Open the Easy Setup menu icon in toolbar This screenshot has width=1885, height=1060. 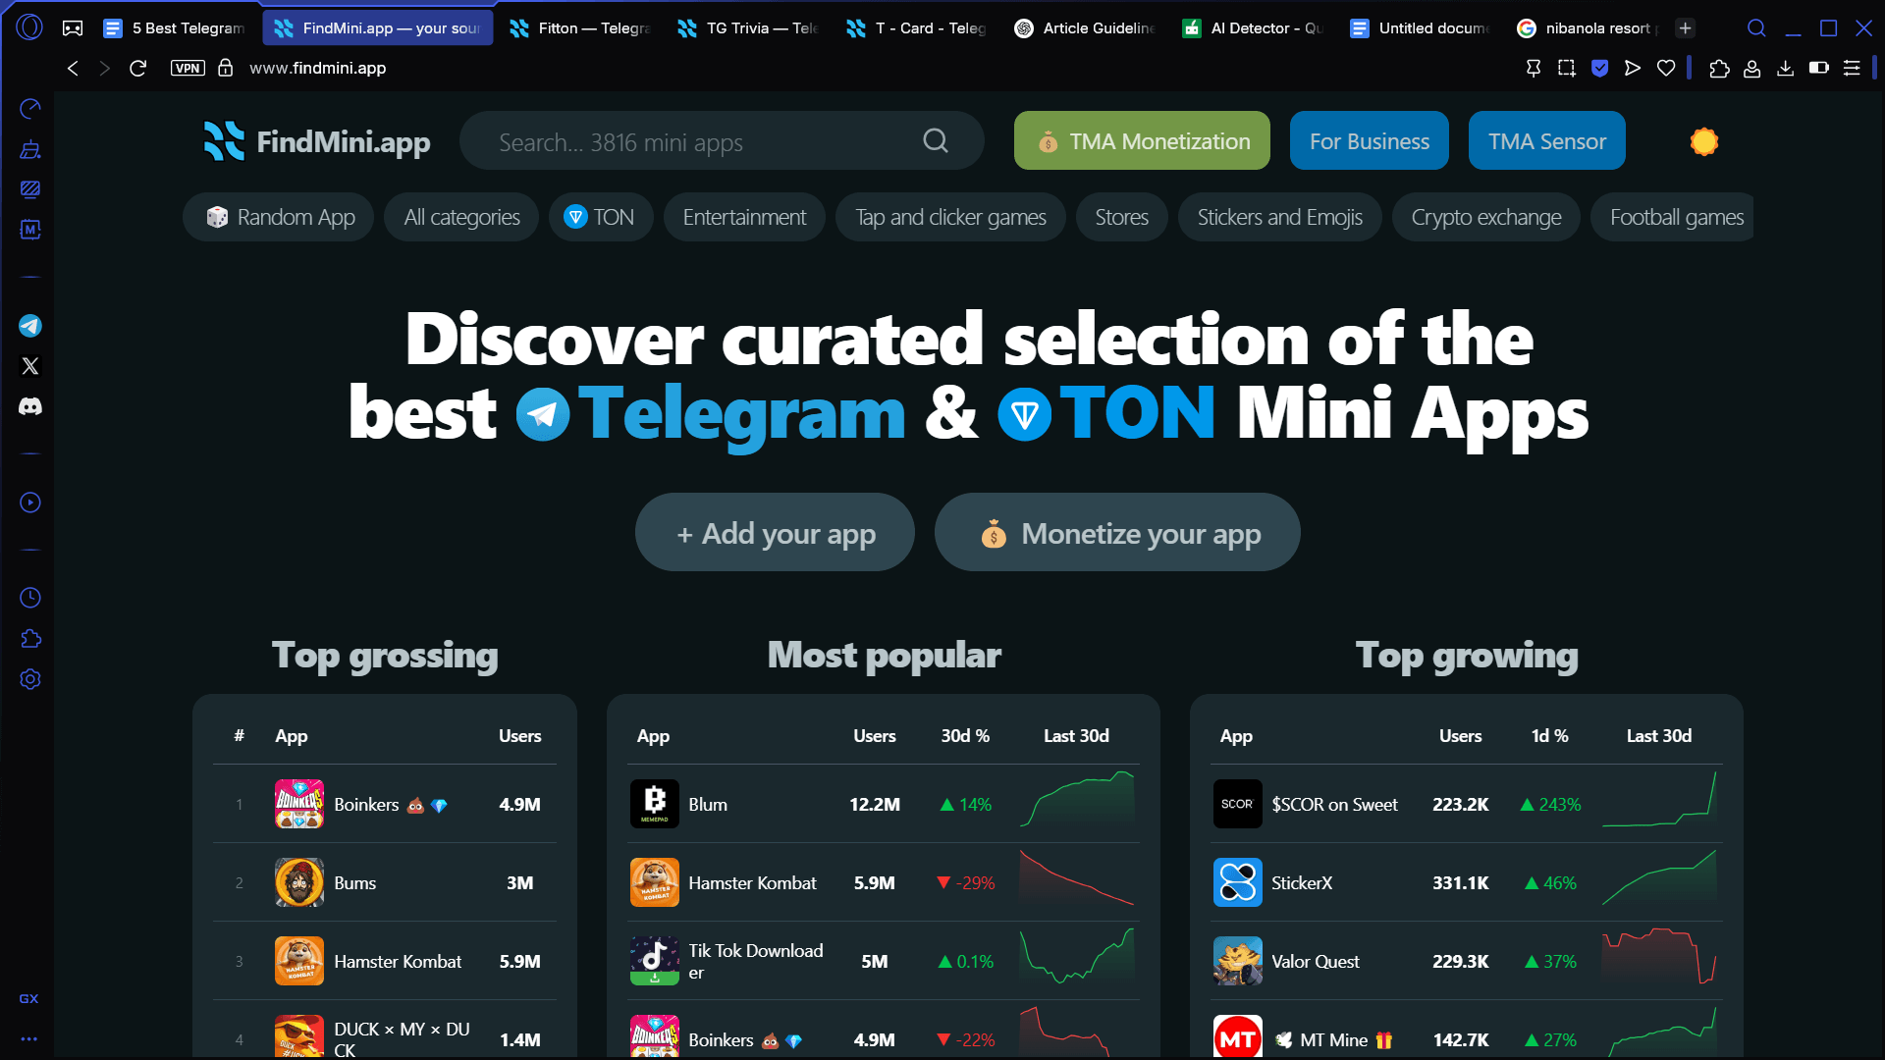coord(1852,68)
